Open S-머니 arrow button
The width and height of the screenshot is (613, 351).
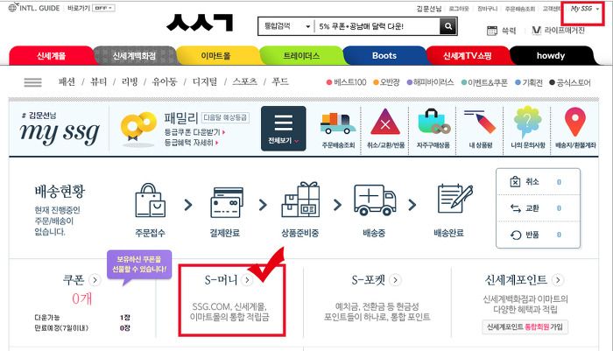(247, 280)
